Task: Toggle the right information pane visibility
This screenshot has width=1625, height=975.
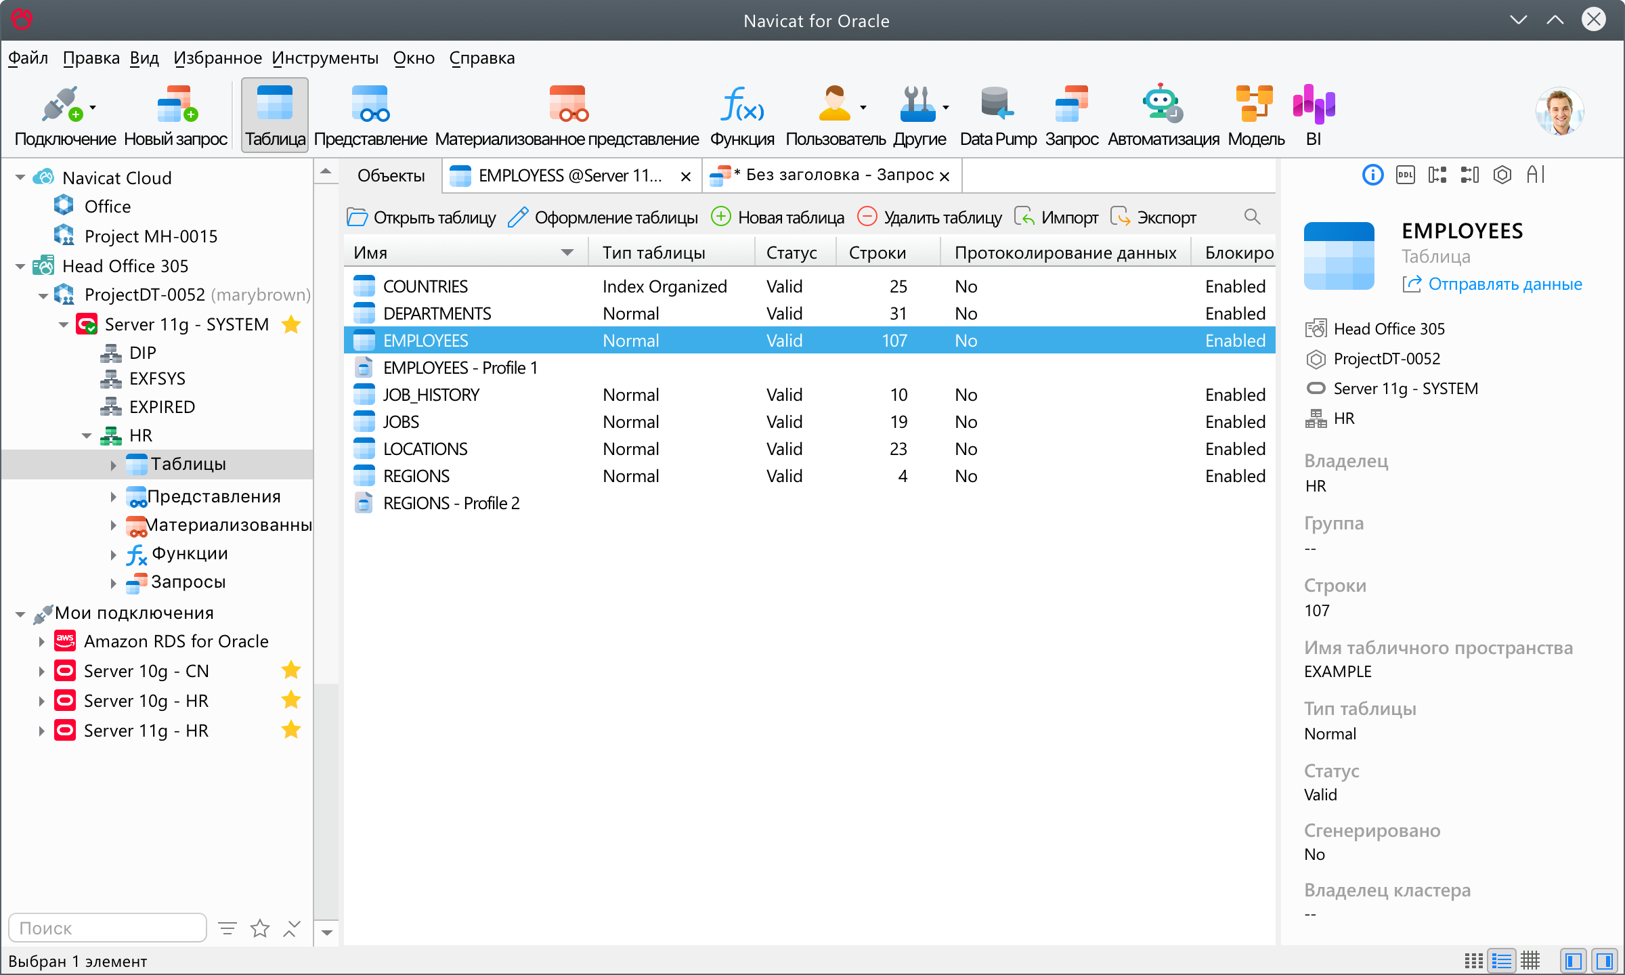Action: (x=1605, y=961)
